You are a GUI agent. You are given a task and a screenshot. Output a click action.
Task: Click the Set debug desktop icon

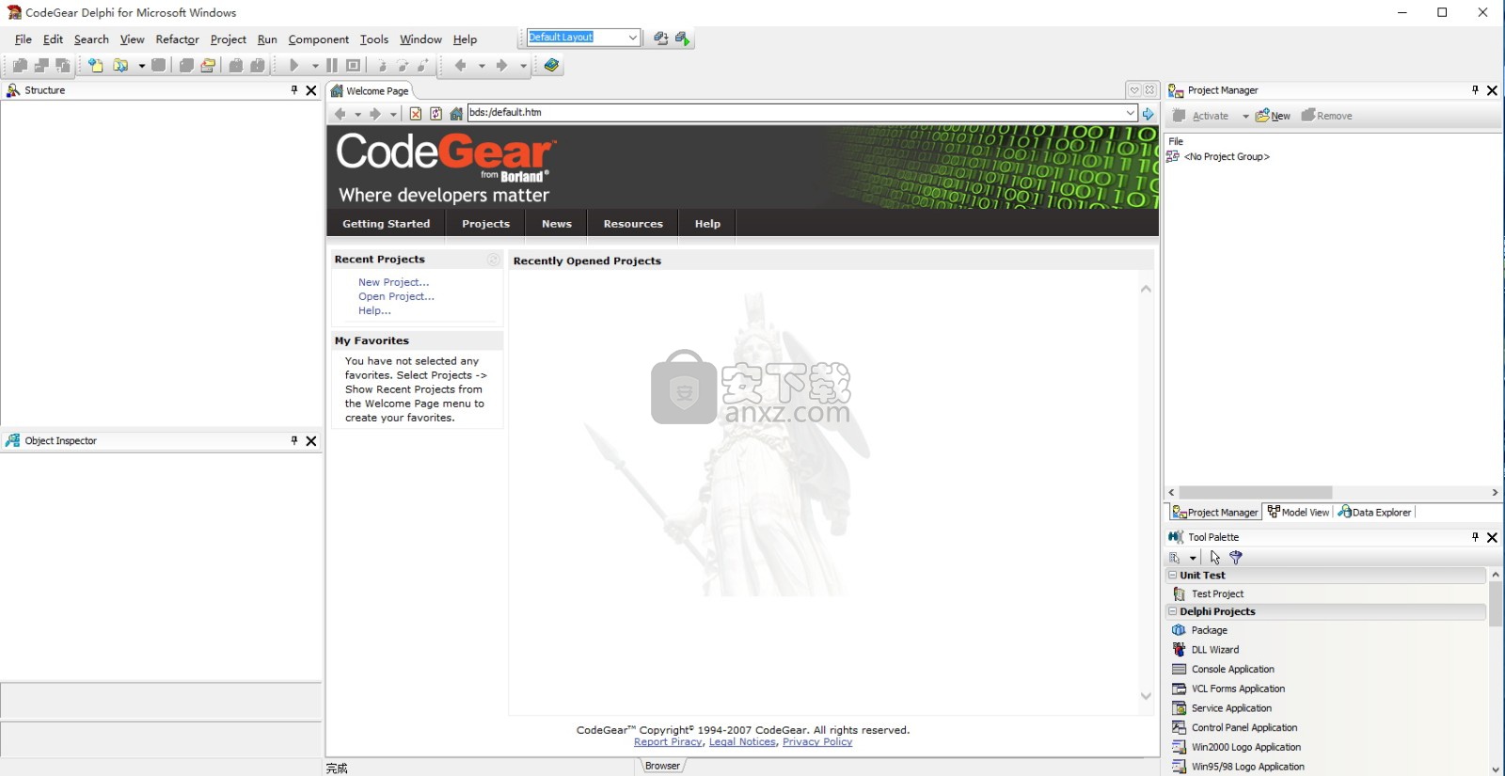[x=683, y=38]
